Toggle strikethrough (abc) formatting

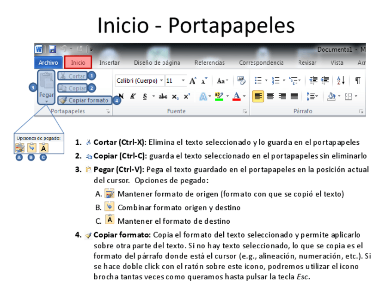(163, 97)
